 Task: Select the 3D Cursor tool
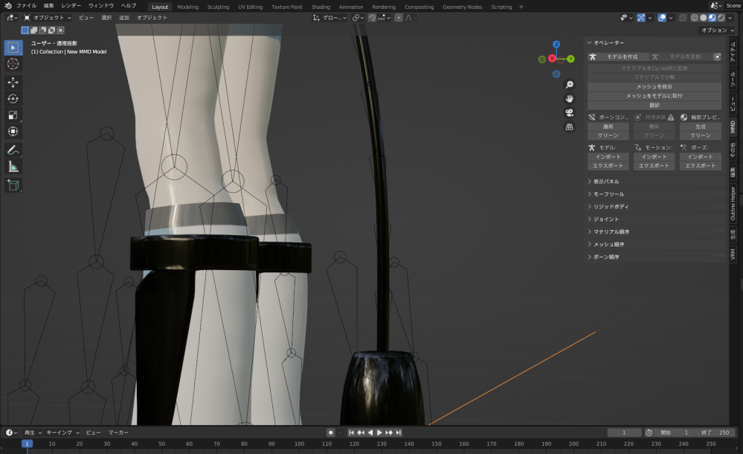[x=13, y=64]
